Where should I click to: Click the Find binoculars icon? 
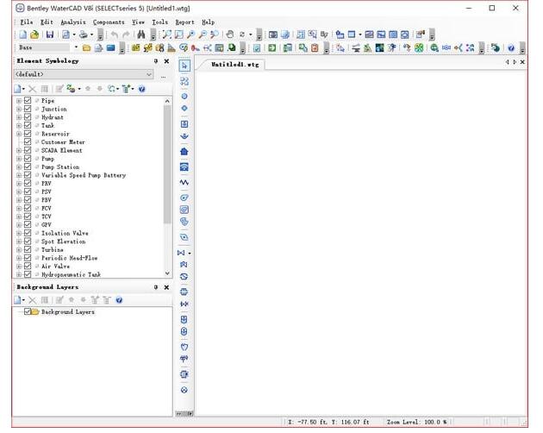tap(140, 35)
